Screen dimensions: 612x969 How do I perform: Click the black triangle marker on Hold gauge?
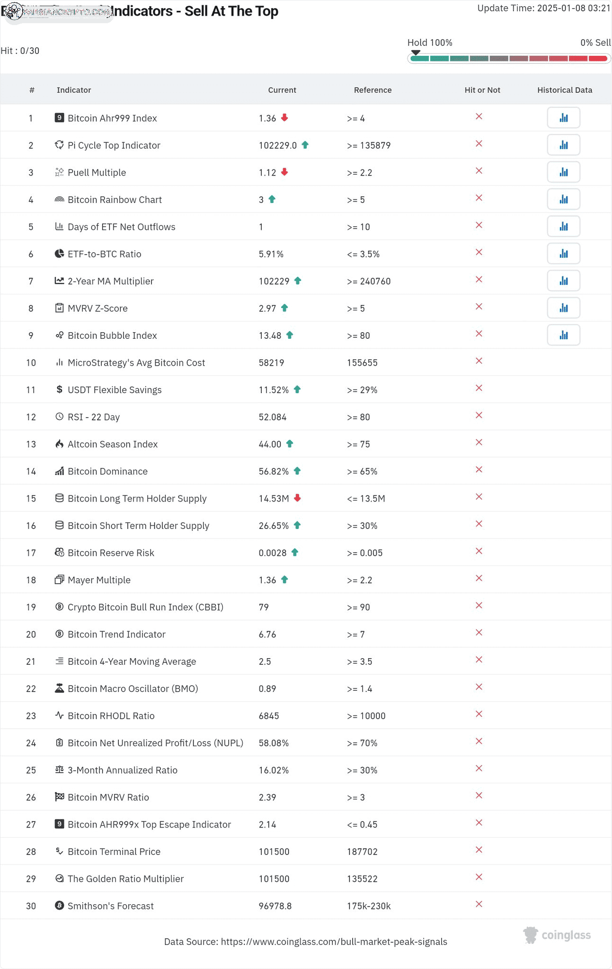pyautogui.click(x=416, y=53)
